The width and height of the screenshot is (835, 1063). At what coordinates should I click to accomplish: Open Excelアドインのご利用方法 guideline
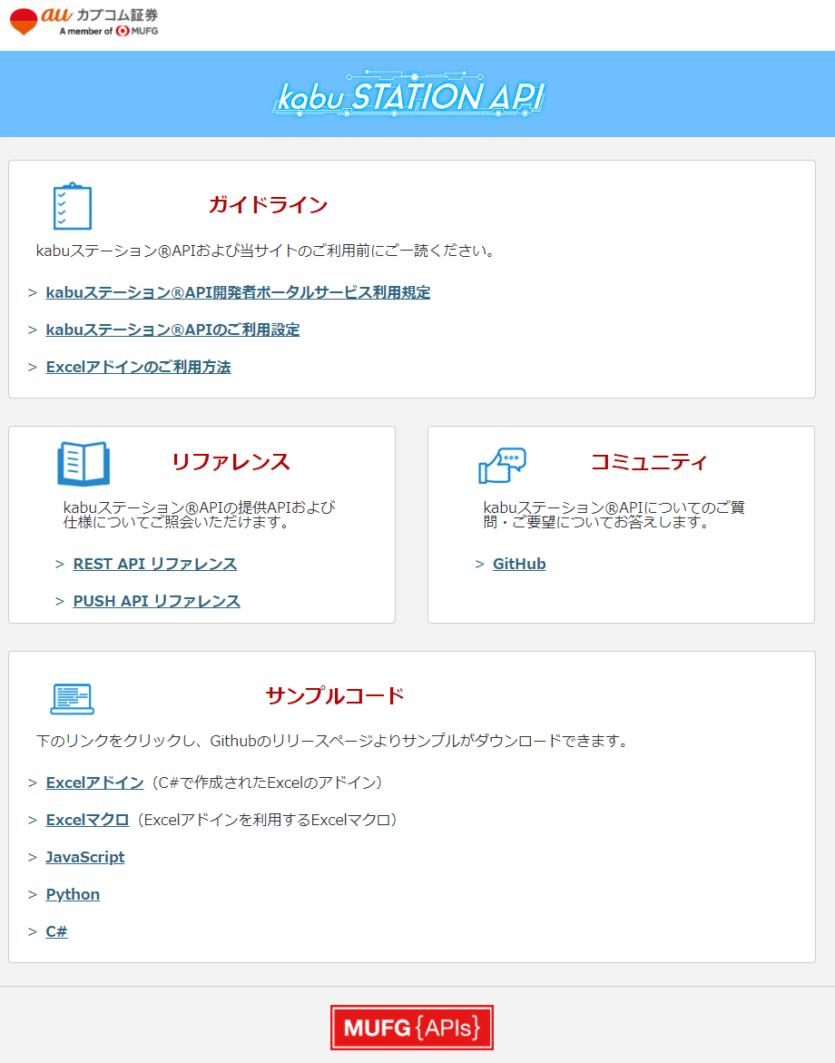(138, 367)
